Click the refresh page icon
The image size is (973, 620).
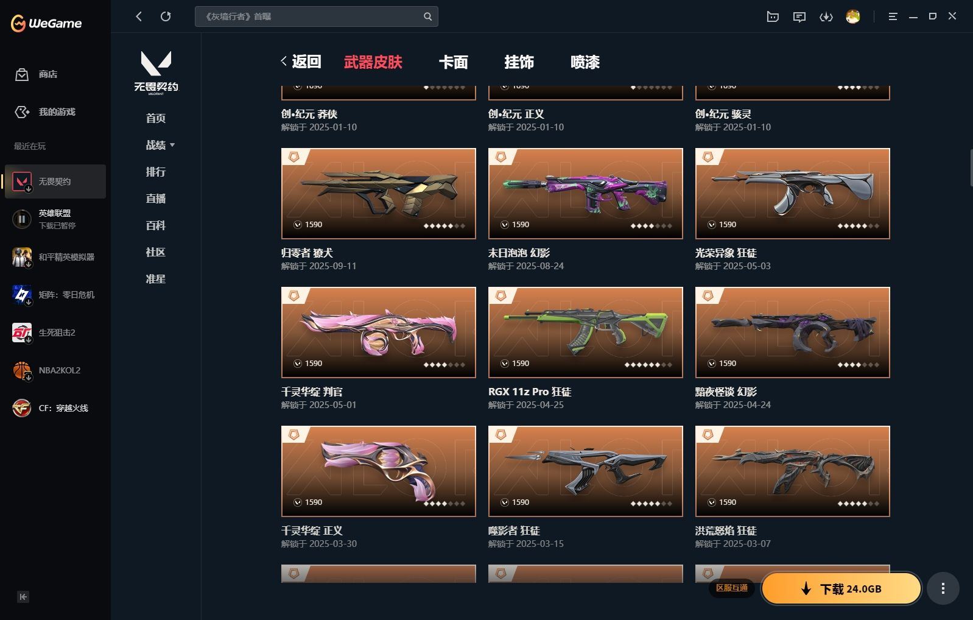pyautogui.click(x=166, y=16)
